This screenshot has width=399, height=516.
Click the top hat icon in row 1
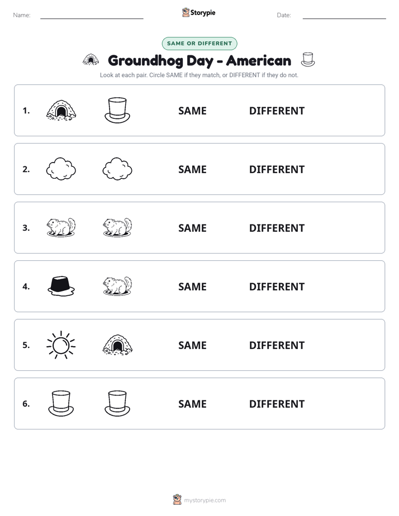117,110
